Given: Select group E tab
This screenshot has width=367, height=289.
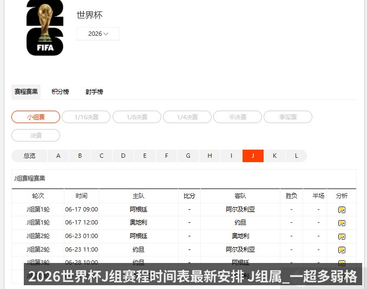Looking at the screenshot, I should [145, 156].
